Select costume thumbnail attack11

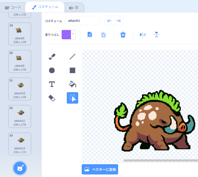click(x=20, y=116)
